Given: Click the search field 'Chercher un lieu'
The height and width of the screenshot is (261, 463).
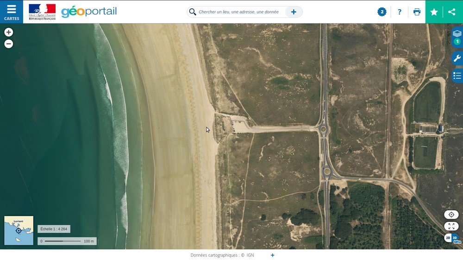Looking at the screenshot, I should coord(238,12).
